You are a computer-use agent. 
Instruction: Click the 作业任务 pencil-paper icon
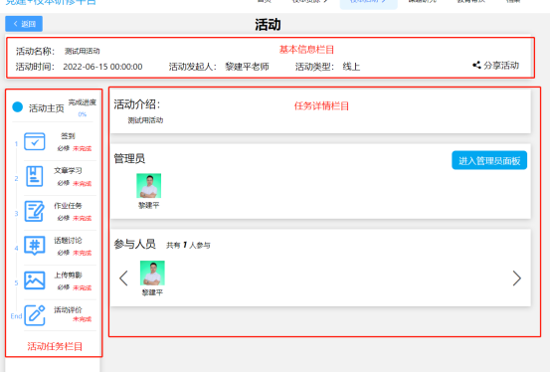pos(35,211)
